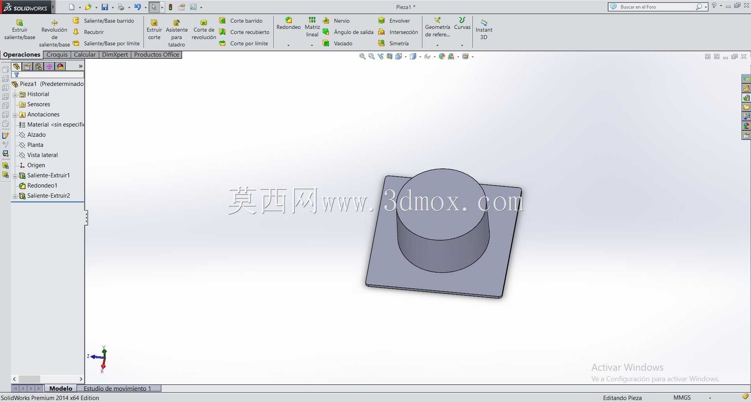Switch to the DimXpert tab
The image size is (751, 402).
pyautogui.click(x=115, y=55)
